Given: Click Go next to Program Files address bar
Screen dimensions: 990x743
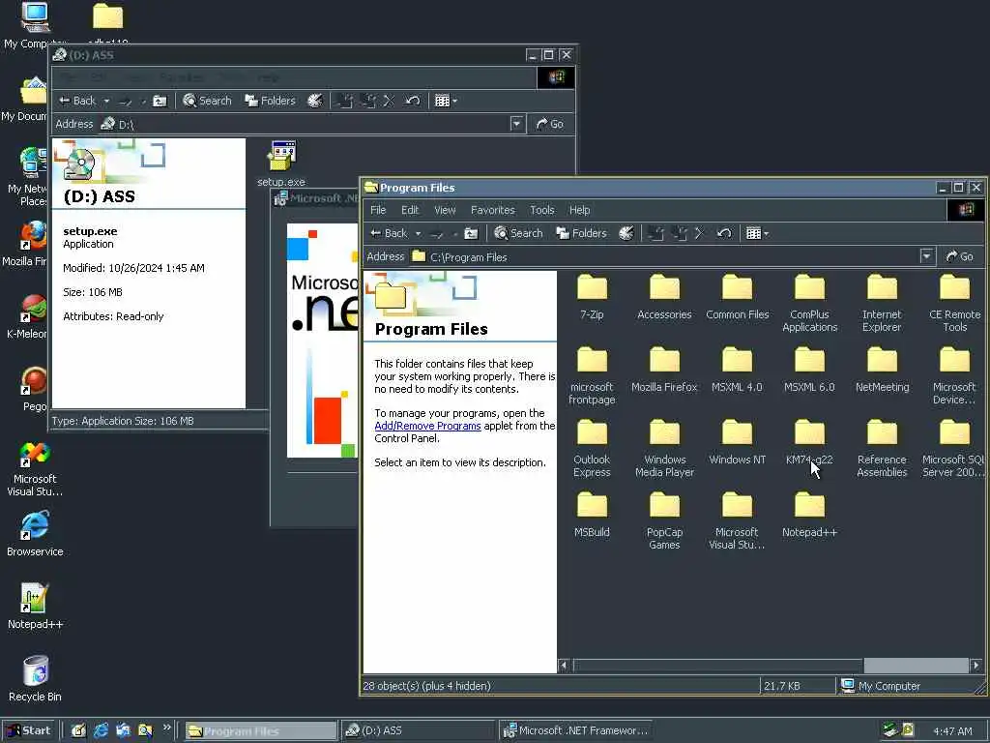Looking at the screenshot, I should (x=960, y=256).
